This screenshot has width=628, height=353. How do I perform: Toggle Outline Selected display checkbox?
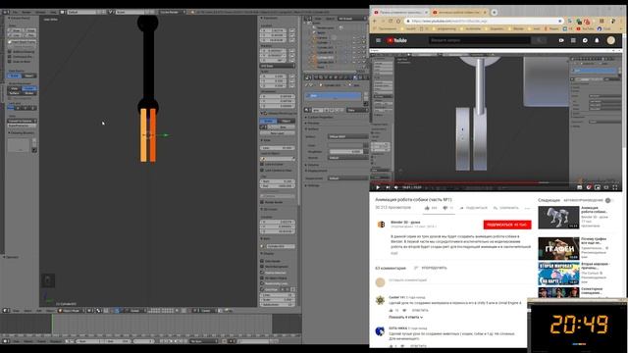point(262,273)
